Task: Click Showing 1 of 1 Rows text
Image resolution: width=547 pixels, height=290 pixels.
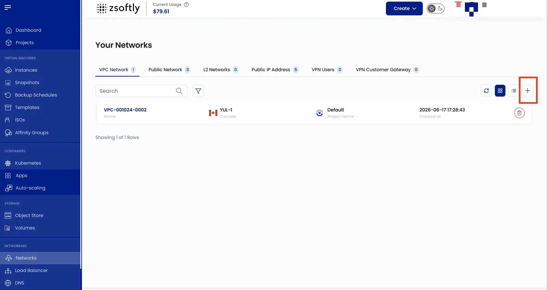Action: [x=117, y=137]
